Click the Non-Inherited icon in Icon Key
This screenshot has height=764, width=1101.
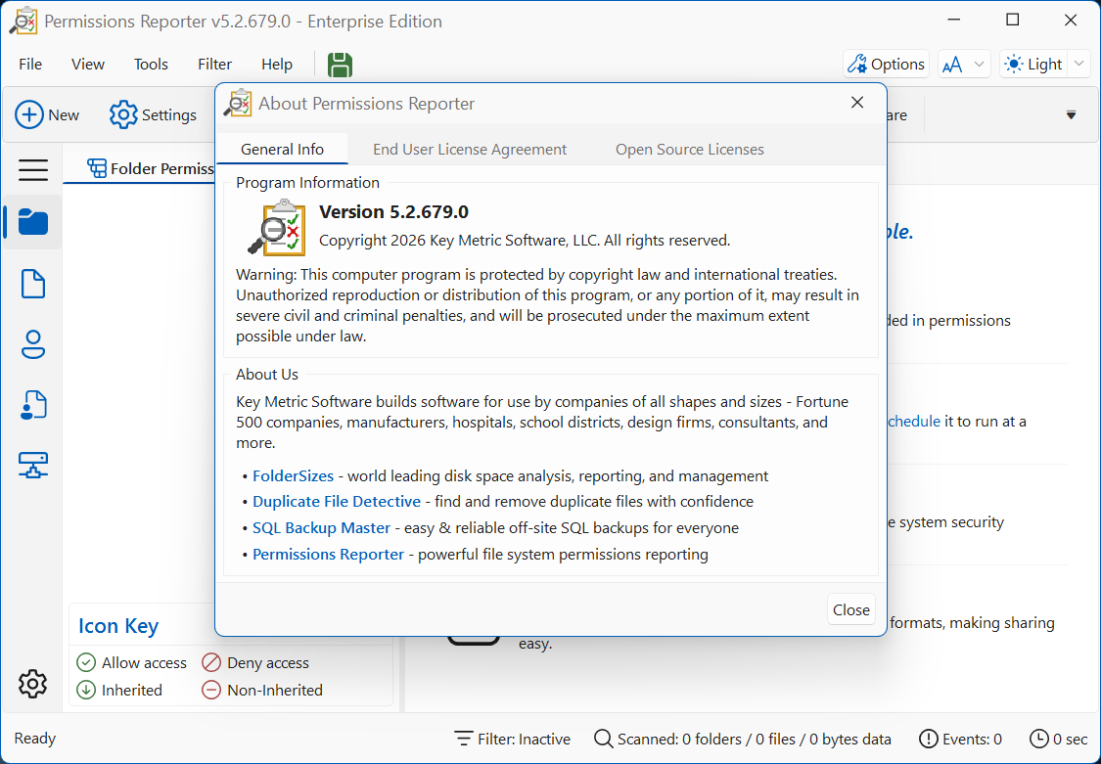pyautogui.click(x=211, y=690)
